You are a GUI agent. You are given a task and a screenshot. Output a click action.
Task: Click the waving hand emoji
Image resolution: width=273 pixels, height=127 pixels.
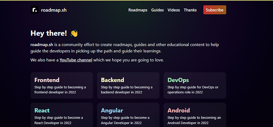point(74,33)
